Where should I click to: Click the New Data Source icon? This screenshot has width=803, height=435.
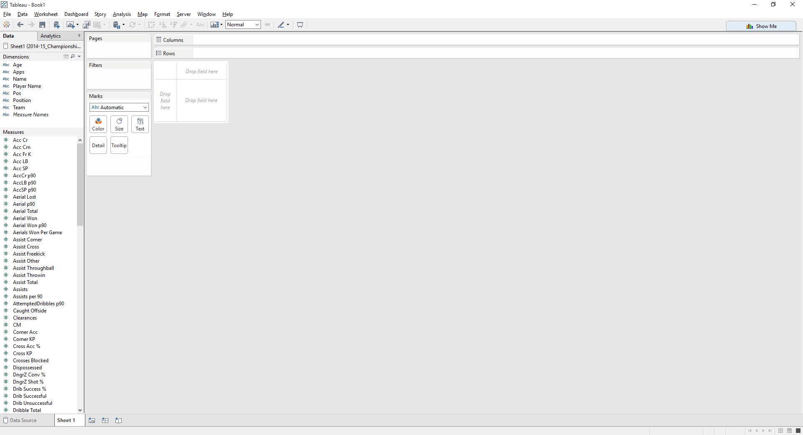(x=56, y=25)
